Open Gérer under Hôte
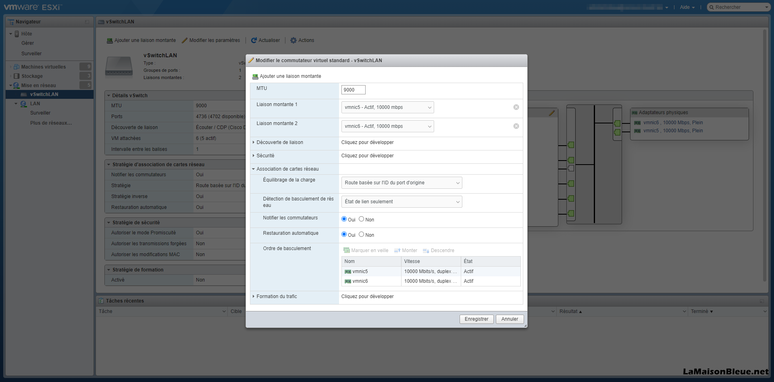 click(x=28, y=43)
